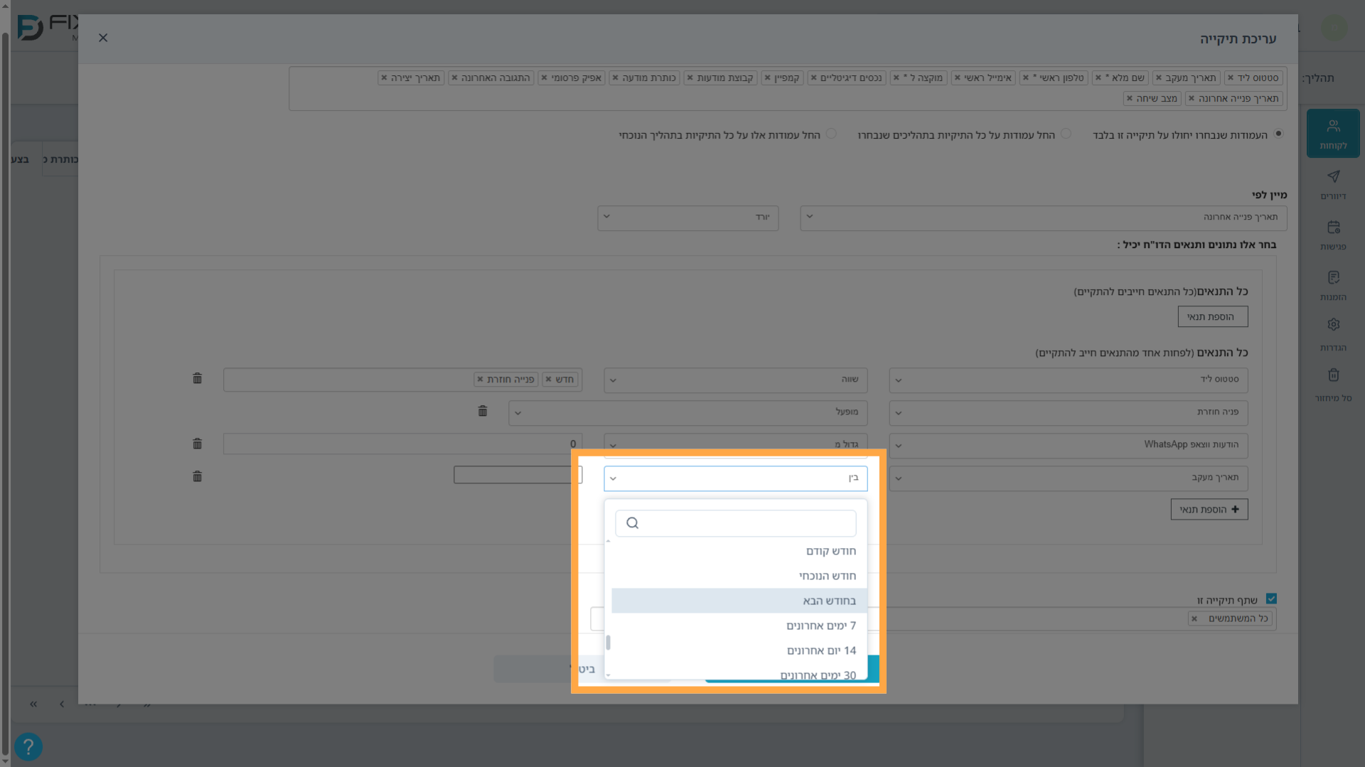1365x767 pixels.
Task: Open the לקוחות sidebar icon
Action: point(1333,134)
